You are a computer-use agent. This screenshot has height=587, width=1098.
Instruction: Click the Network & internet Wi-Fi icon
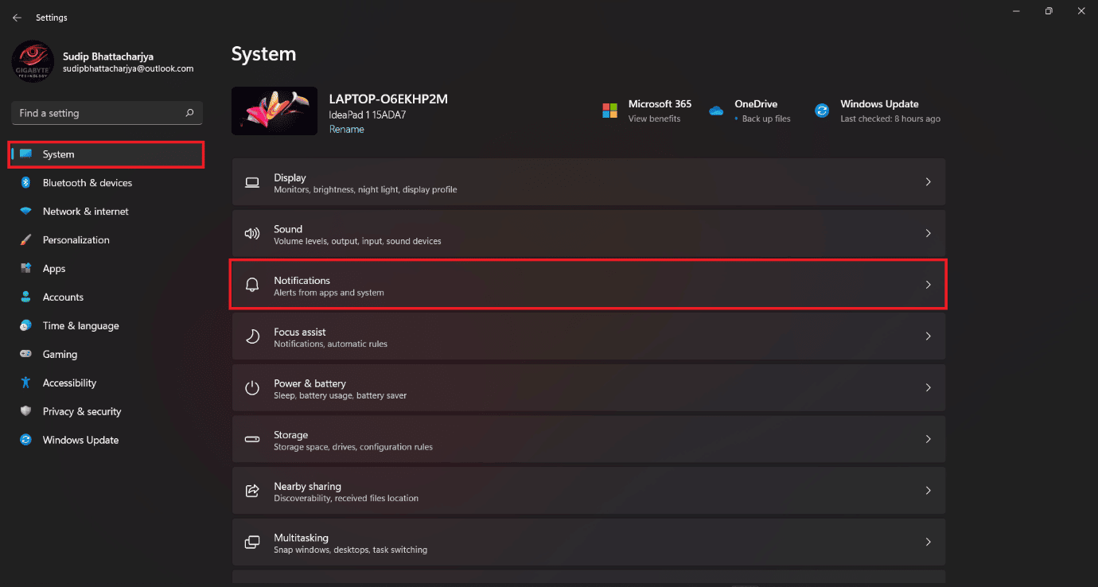pyautogui.click(x=25, y=212)
